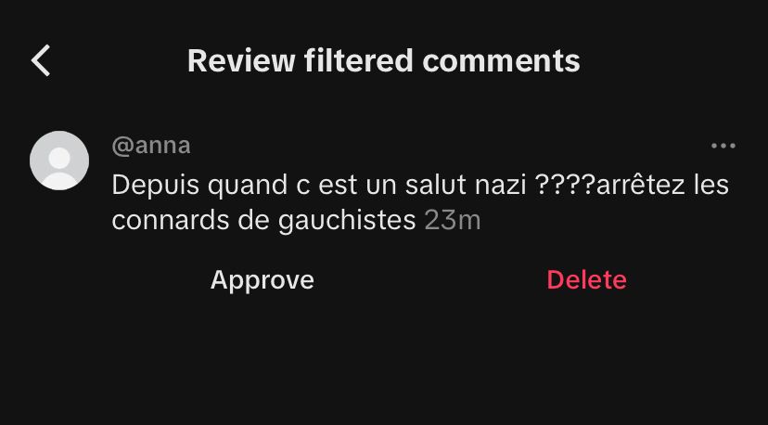Return to previous screen via back chevron

tap(41, 60)
